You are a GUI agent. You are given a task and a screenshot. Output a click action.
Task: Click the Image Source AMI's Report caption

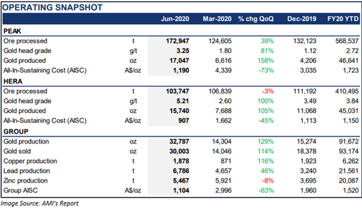(x=39, y=203)
